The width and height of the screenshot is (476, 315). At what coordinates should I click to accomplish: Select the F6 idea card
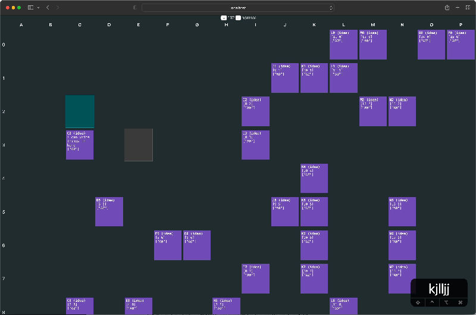click(x=168, y=245)
